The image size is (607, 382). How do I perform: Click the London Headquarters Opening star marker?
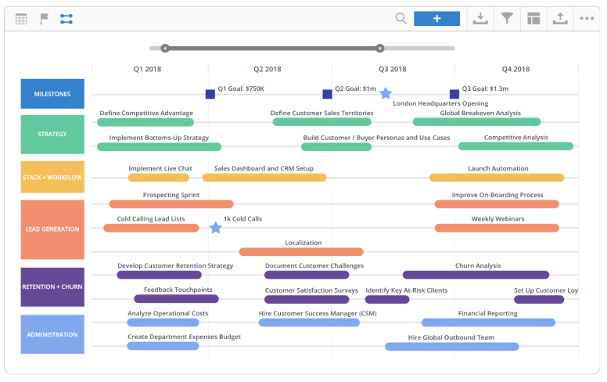click(385, 93)
